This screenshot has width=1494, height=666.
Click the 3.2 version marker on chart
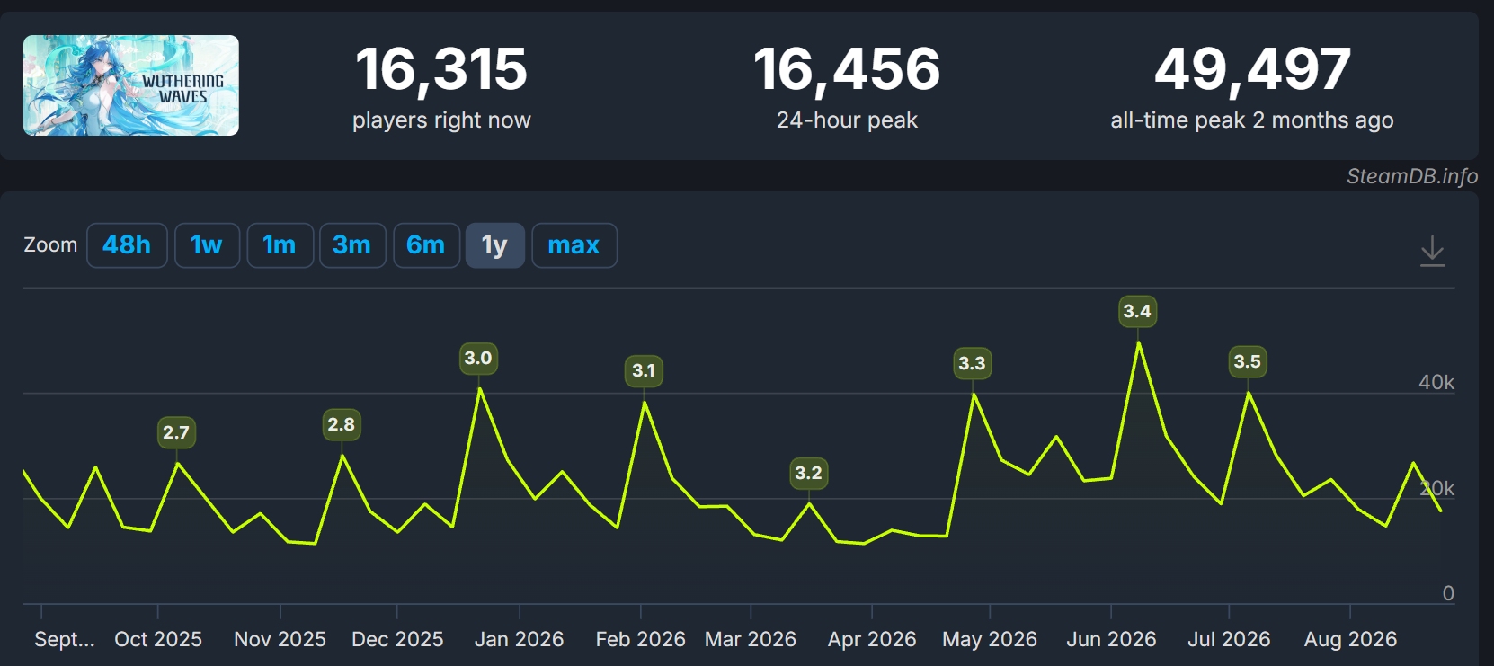[x=809, y=473]
